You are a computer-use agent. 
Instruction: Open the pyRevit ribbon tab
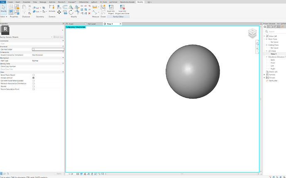[94, 2]
